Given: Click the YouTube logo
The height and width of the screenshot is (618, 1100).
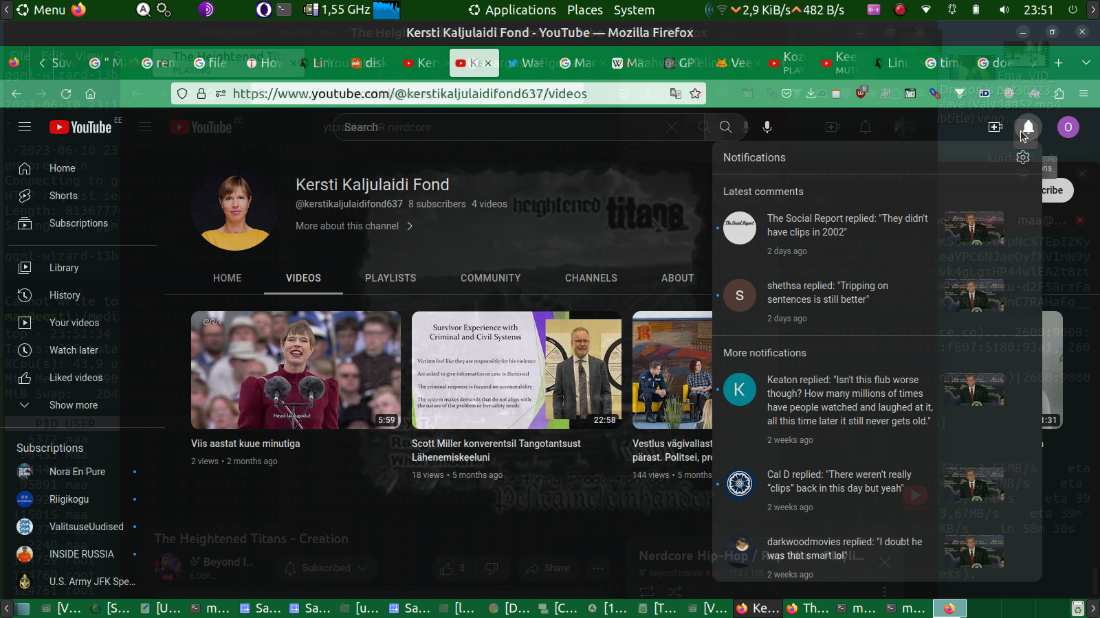Looking at the screenshot, I should click(80, 127).
